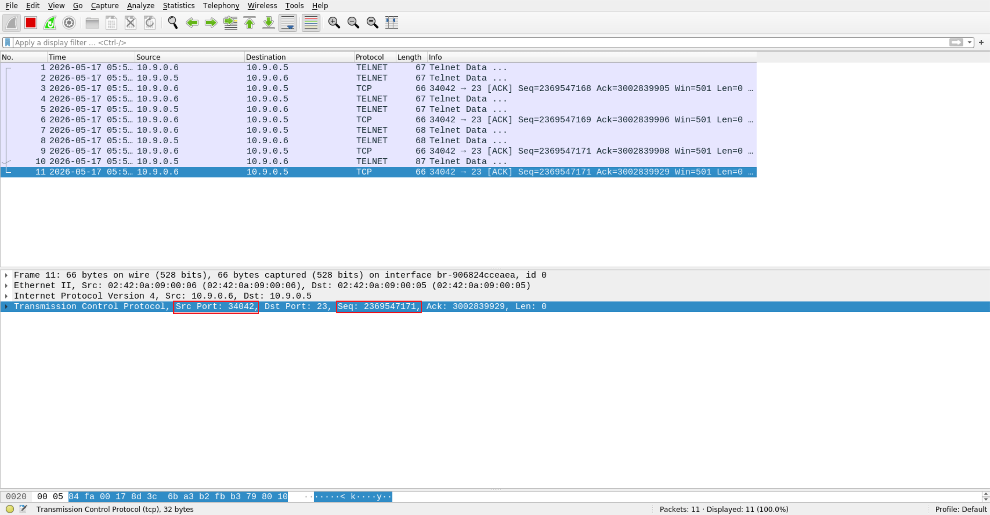
Task: Jump to the first packet
Action: (249, 23)
